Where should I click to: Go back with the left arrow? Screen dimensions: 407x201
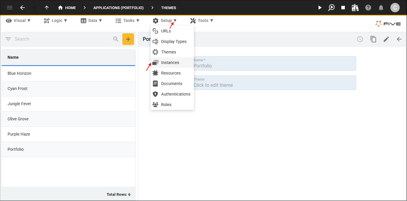[x=22, y=8]
